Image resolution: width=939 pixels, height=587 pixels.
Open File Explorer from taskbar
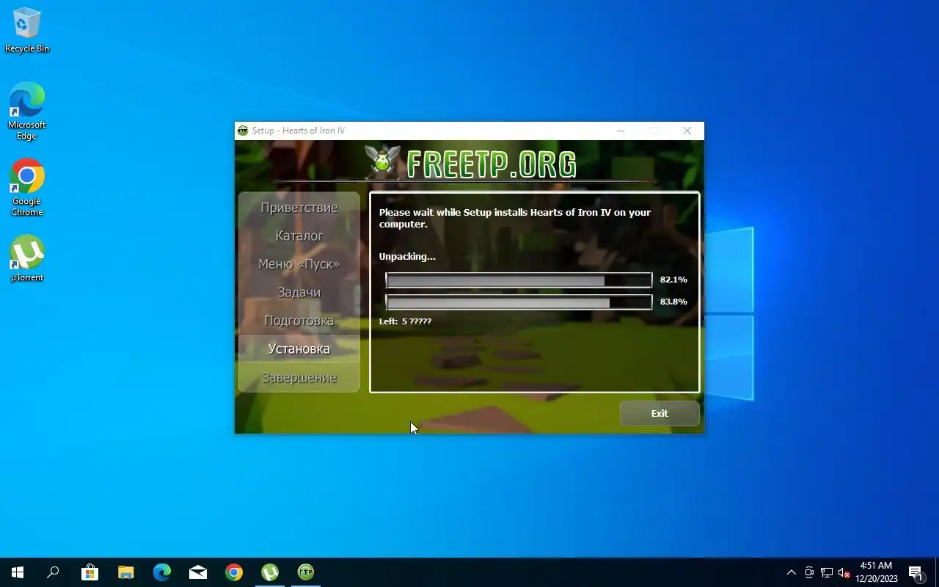125,572
